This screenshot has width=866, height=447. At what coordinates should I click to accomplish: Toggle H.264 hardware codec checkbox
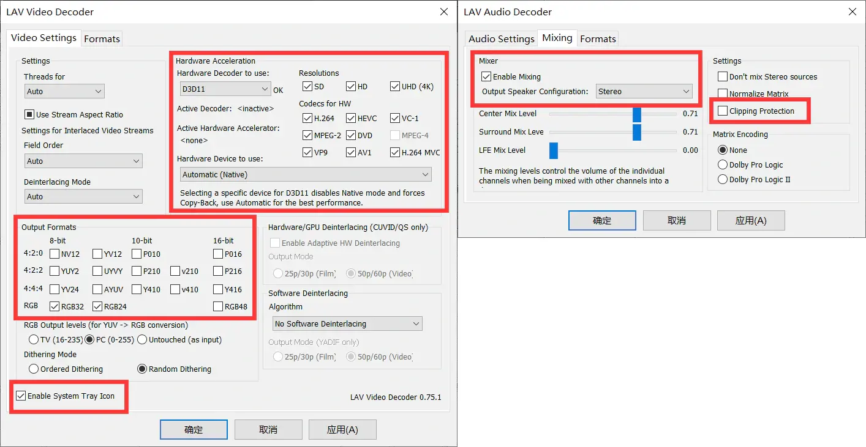point(307,118)
